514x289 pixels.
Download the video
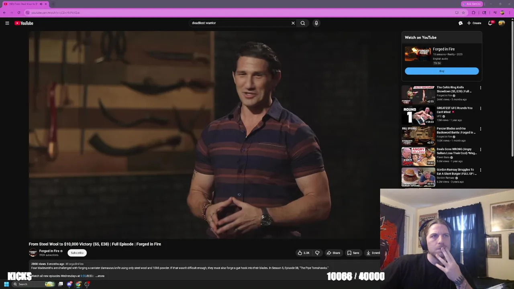coord(373,253)
